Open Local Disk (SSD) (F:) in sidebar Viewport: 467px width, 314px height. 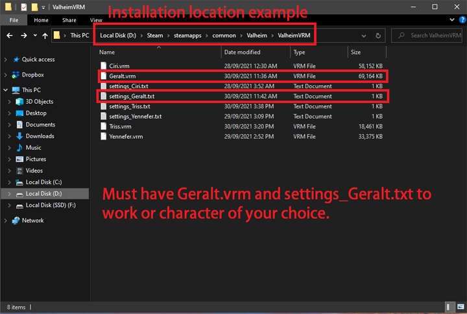51,205
